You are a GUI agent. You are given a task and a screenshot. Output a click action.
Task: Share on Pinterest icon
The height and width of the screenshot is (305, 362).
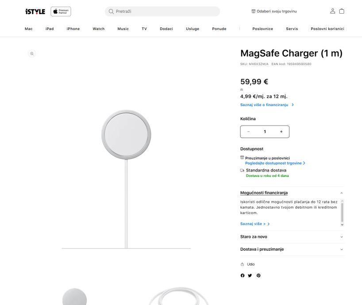pos(258,275)
